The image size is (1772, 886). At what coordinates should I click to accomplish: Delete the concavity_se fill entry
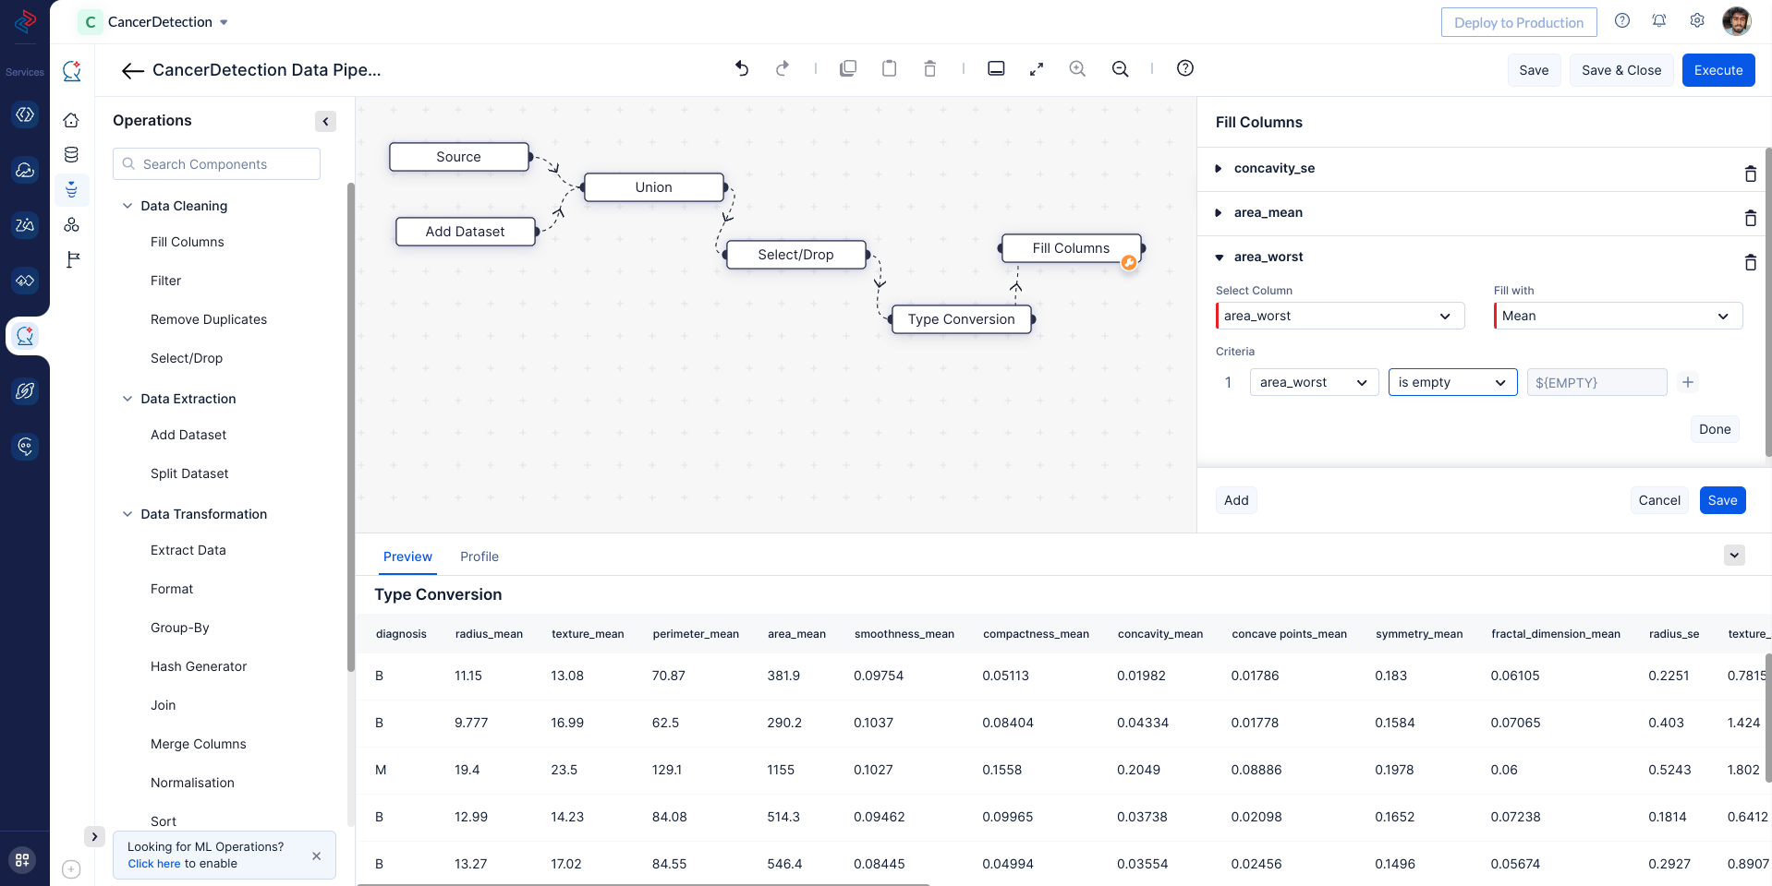click(1750, 174)
